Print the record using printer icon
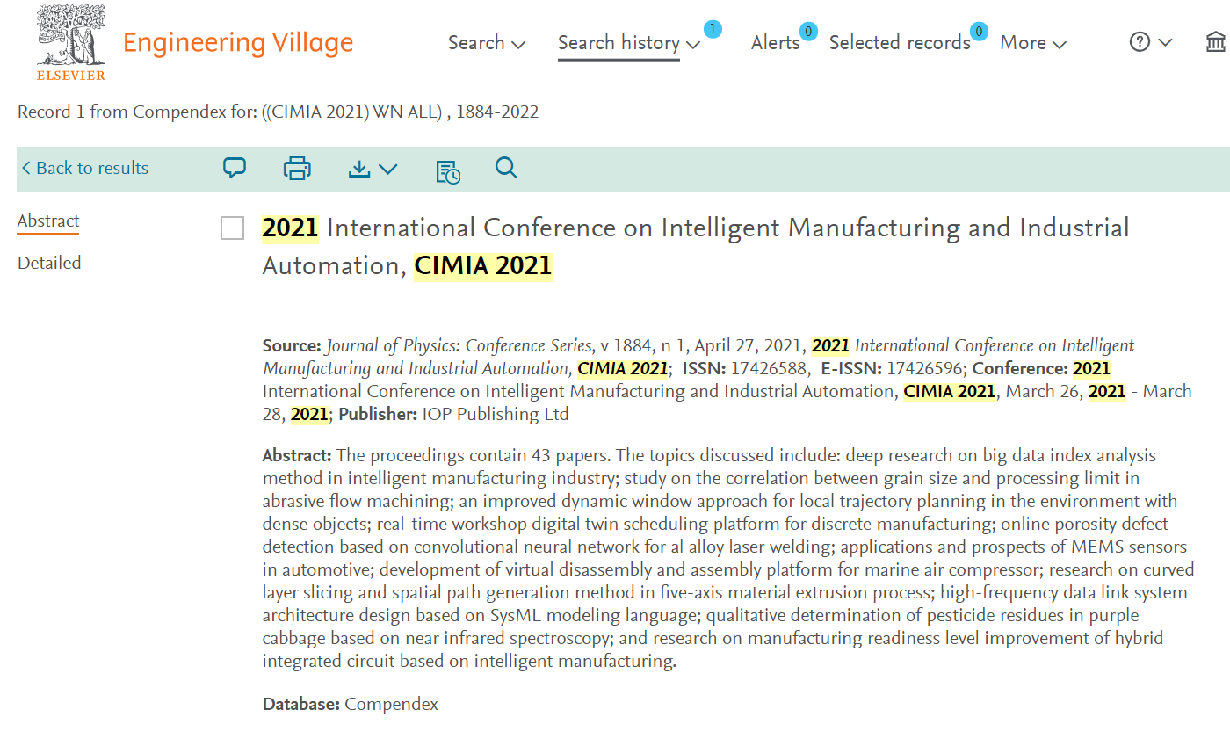This screenshot has width=1230, height=739. [x=297, y=168]
